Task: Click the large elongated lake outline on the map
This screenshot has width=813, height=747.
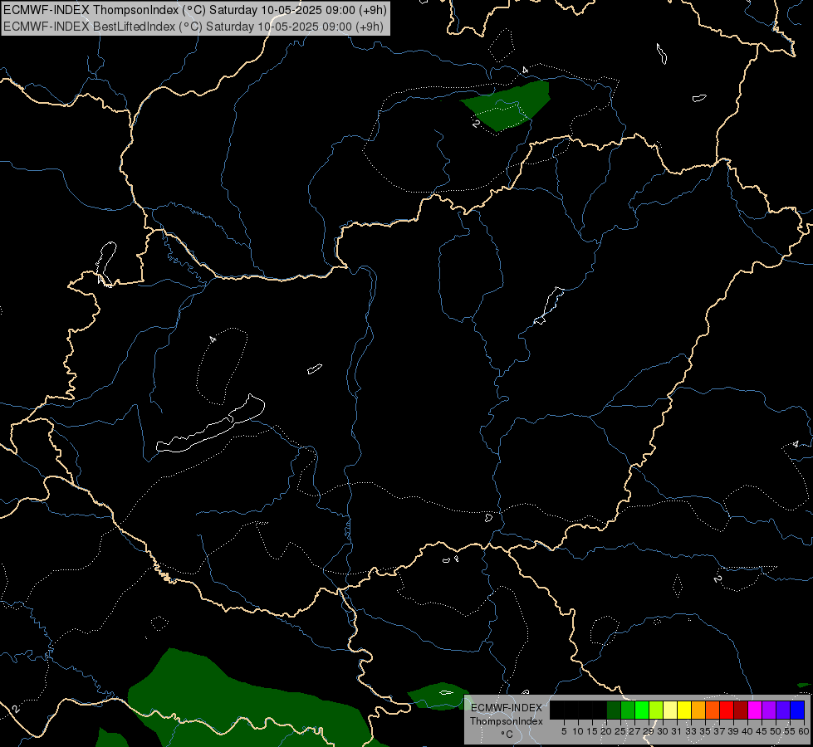Action: click(x=211, y=423)
